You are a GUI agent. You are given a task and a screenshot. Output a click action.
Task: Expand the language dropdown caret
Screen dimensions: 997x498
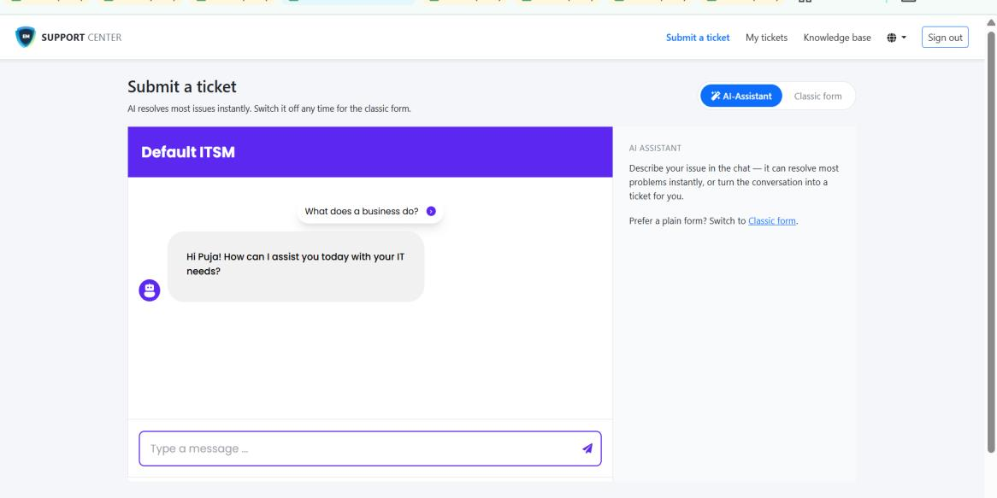point(904,38)
